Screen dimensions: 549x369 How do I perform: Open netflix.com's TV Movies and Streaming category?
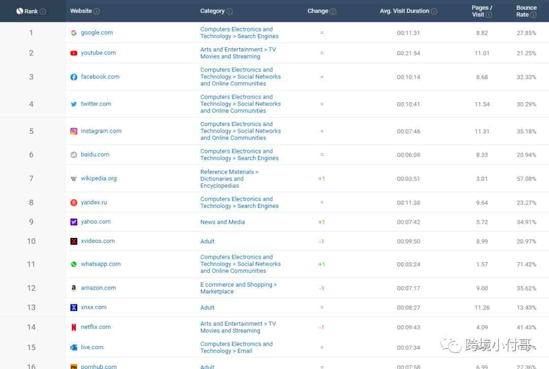pyautogui.click(x=238, y=327)
